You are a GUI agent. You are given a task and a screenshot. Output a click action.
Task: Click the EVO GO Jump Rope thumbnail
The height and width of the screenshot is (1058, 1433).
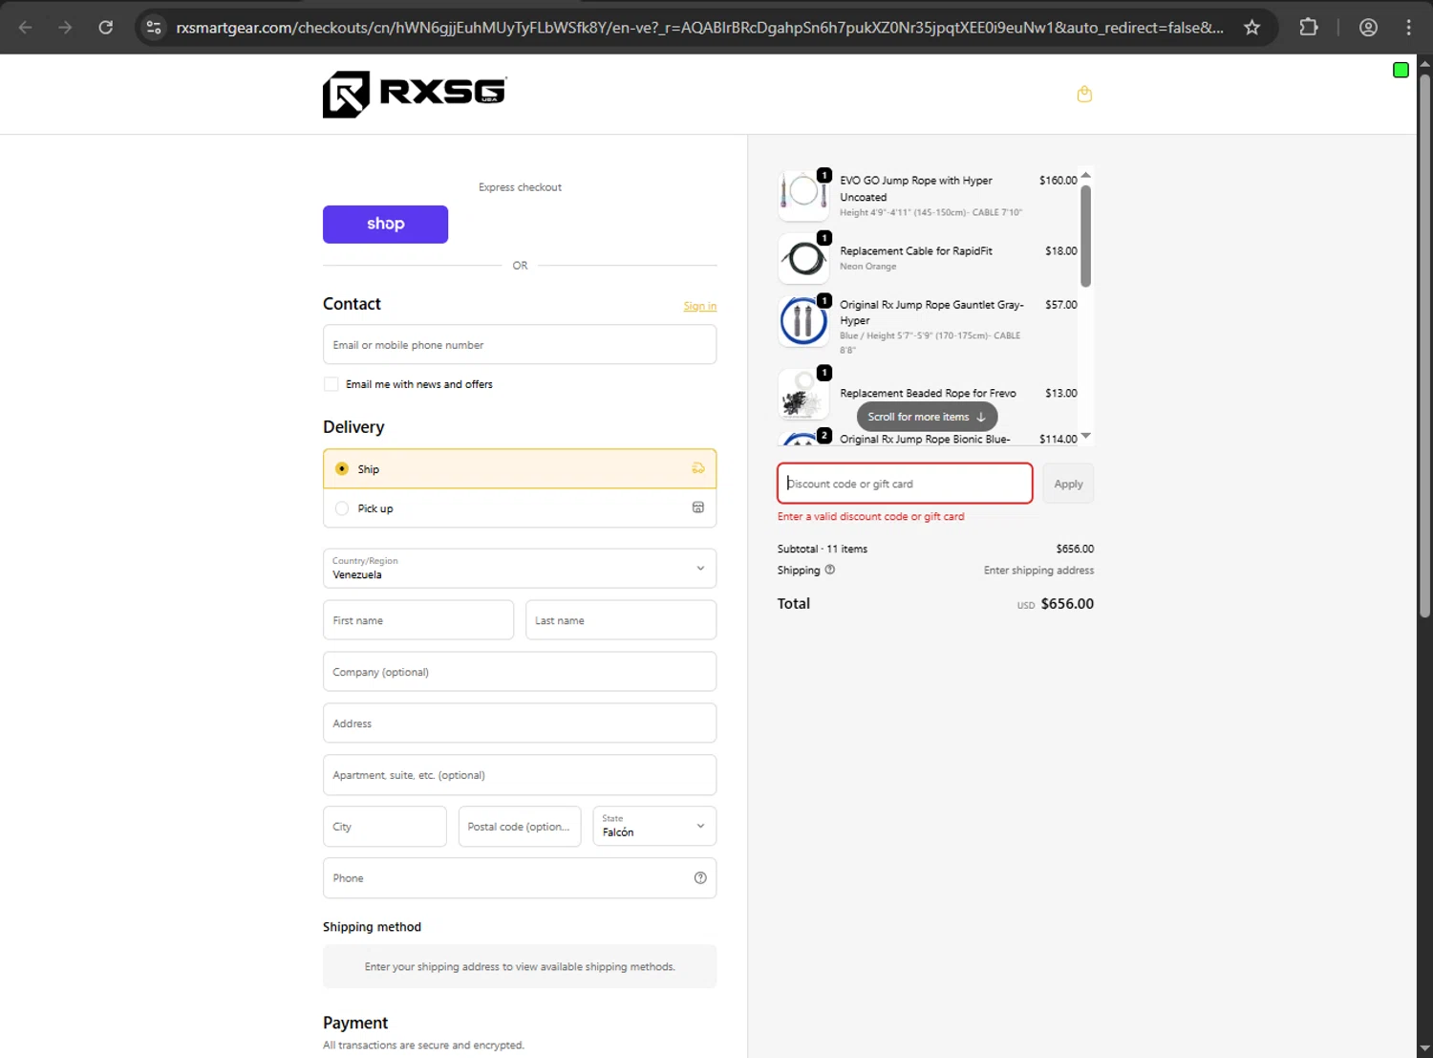click(x=803, y=194)
